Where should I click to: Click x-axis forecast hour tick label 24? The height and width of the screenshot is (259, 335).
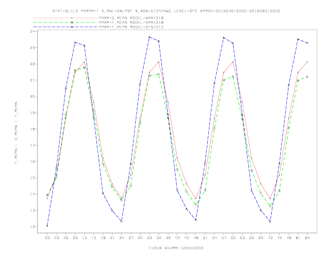tap(121, 238)
